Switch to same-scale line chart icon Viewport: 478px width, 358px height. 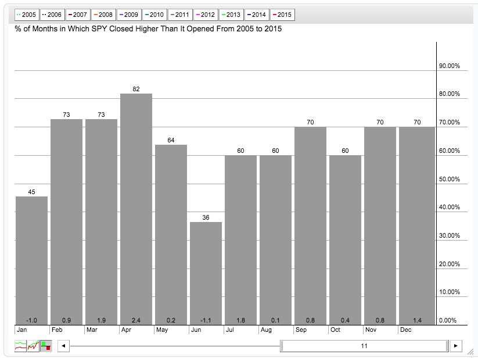point(33,346)
